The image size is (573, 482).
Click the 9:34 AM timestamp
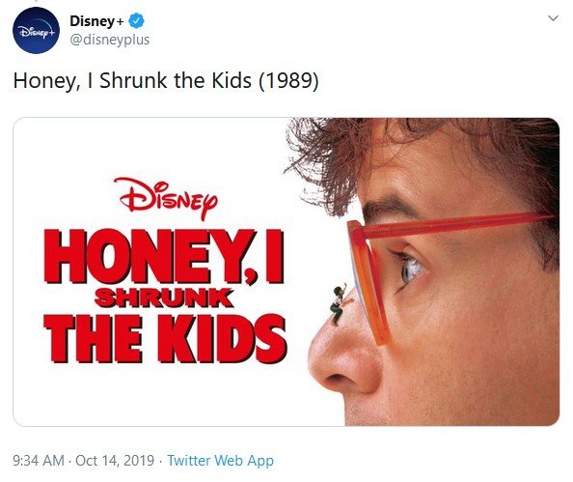click(39, 461)
